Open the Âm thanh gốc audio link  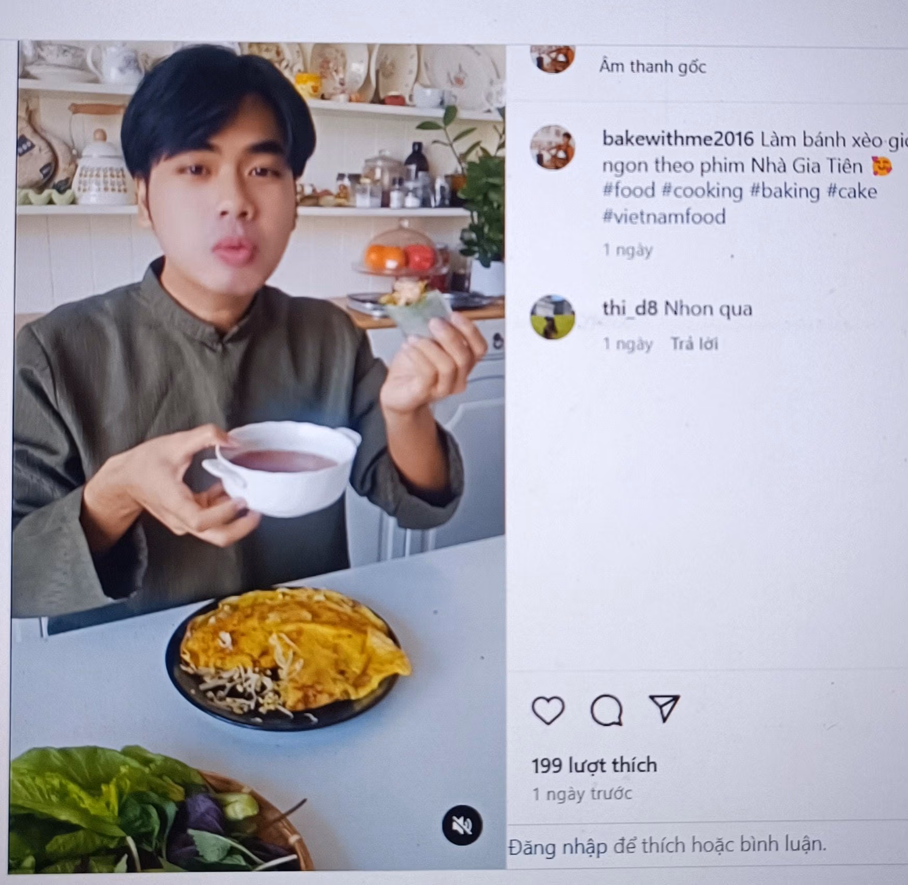click(652, 67)
